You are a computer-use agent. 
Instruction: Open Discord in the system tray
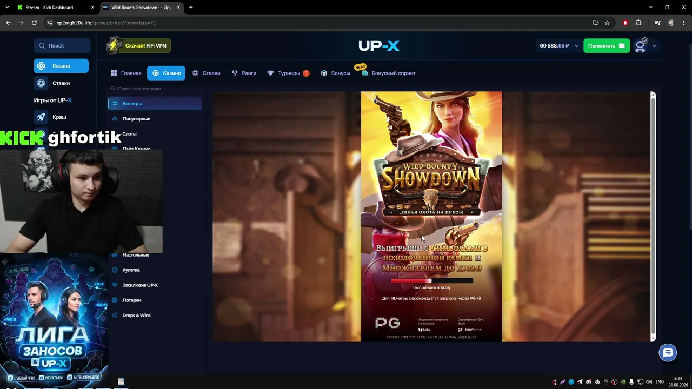coord(589,382)
